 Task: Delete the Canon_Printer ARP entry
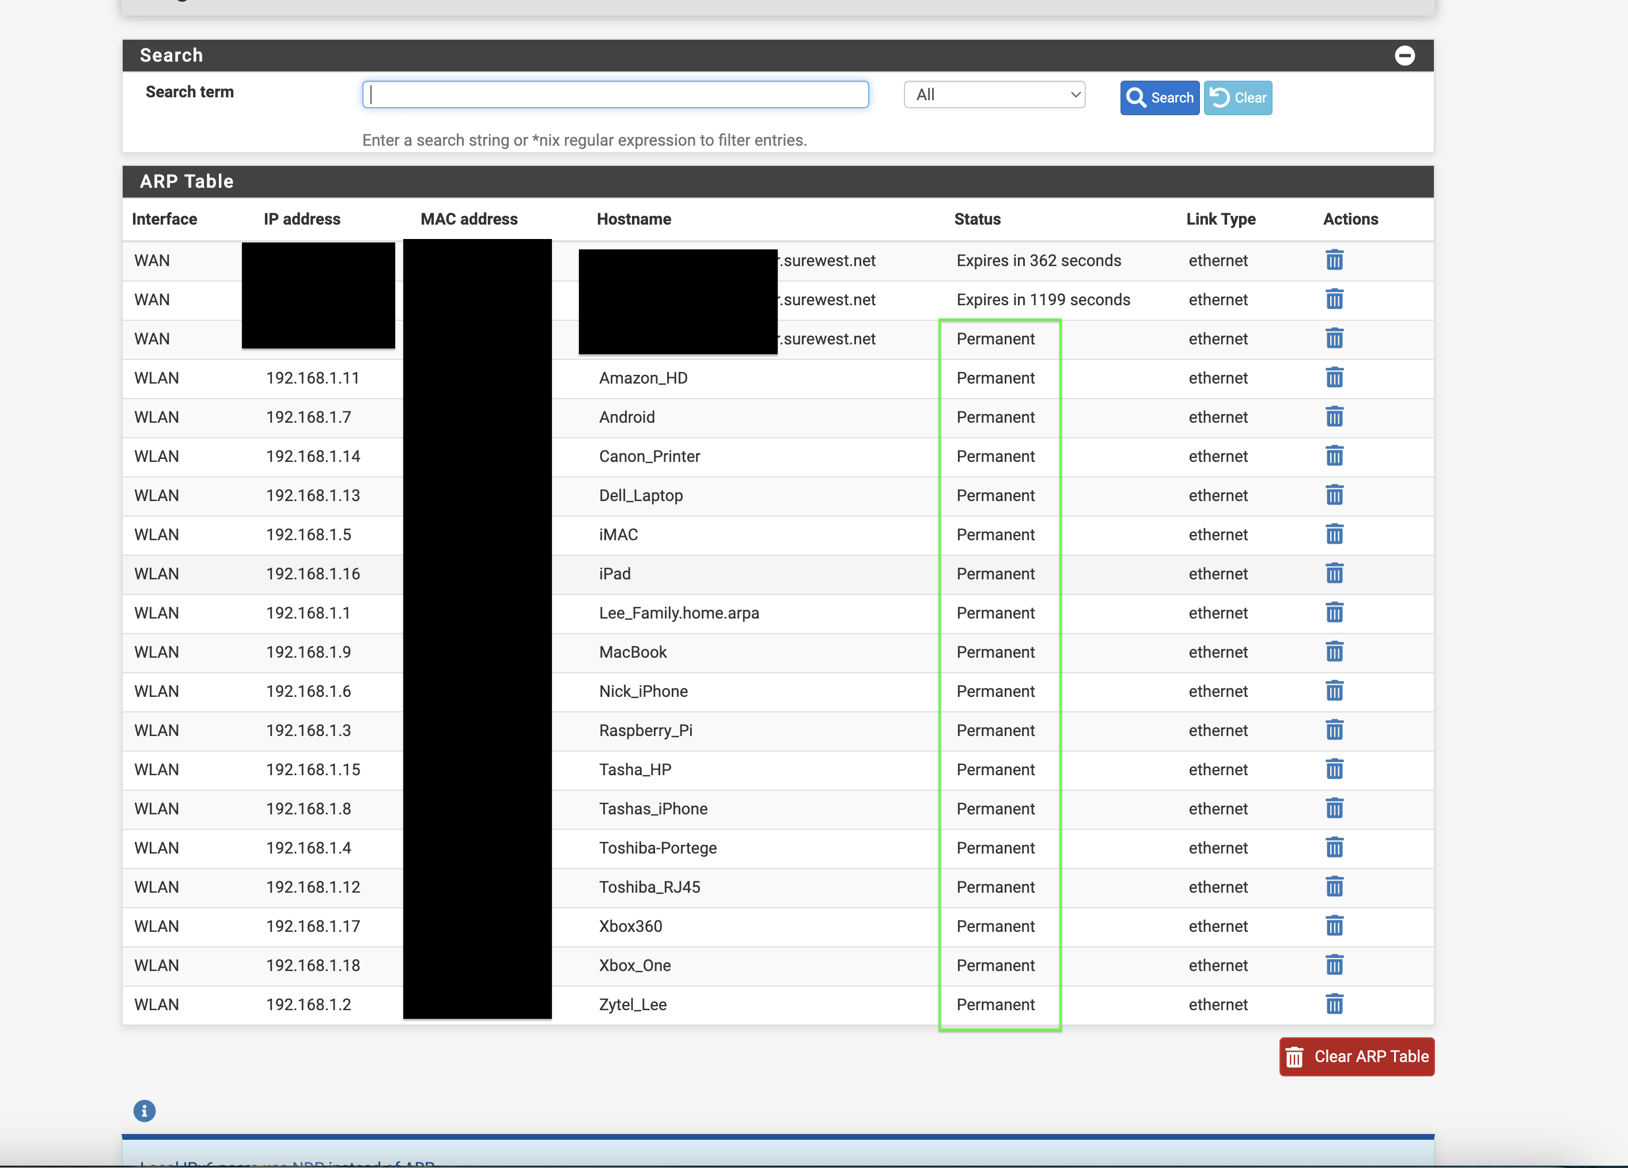tap(1334, 456)
